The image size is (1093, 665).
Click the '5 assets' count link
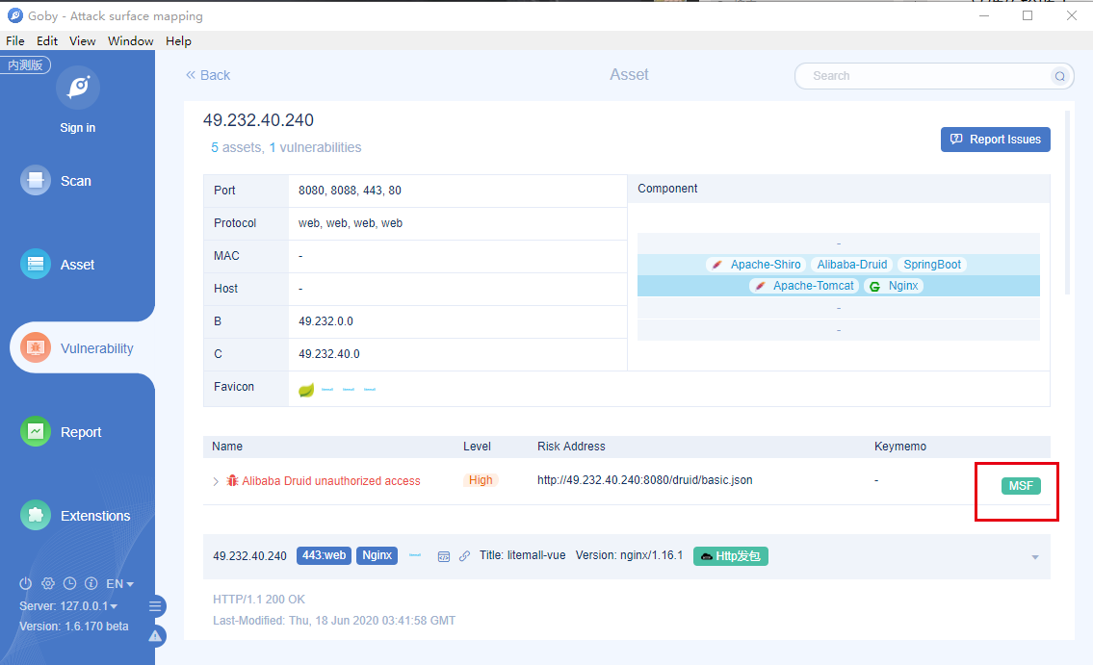click(x=236, y=147)
